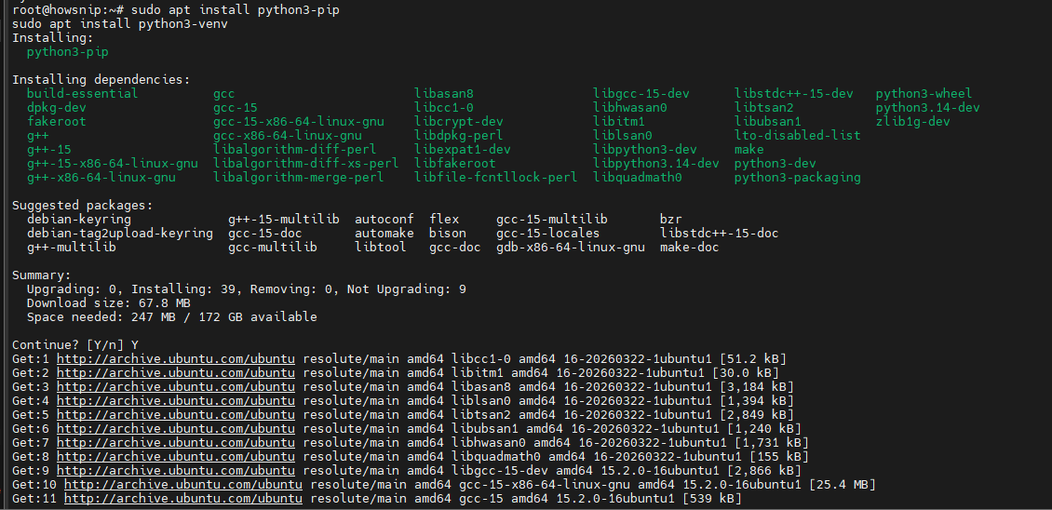
Task: Click the green libgcc-15-dev dependency name
Action: 641,94
